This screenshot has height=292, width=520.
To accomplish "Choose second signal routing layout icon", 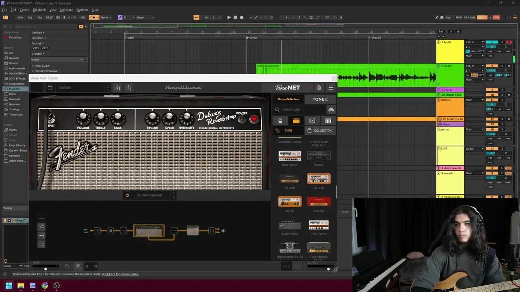I will [x=41, y=235].
